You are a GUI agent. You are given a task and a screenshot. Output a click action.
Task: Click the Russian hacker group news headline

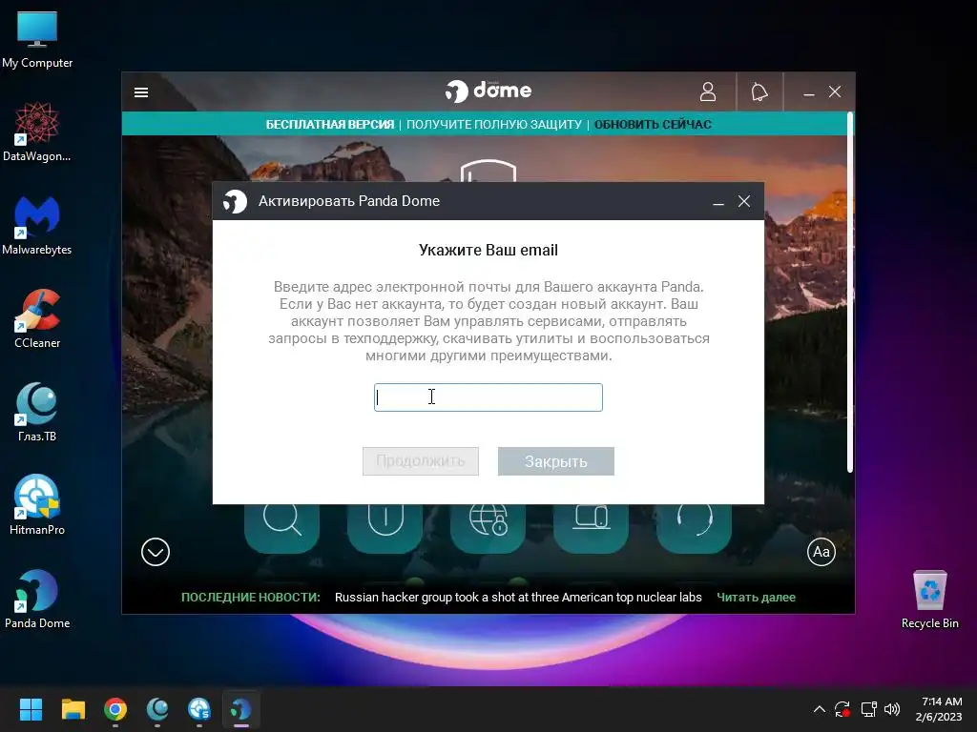518,597
